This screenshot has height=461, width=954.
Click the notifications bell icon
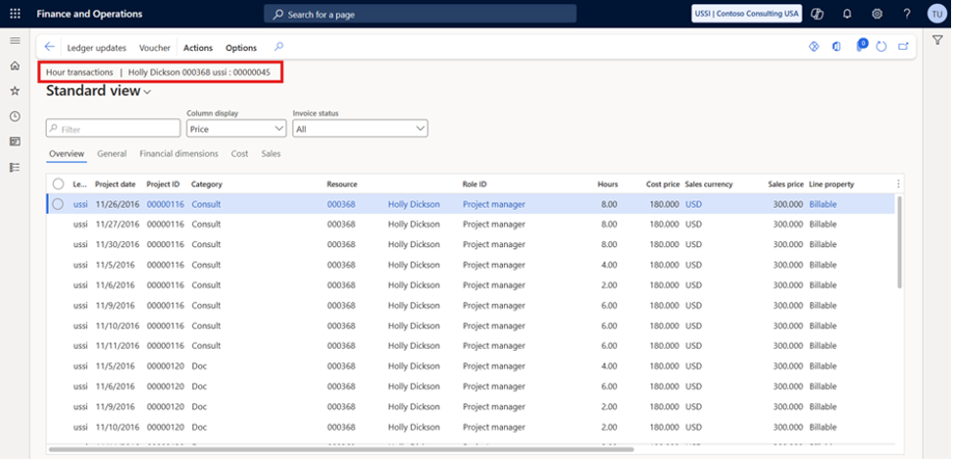click(x=847, y=14)
